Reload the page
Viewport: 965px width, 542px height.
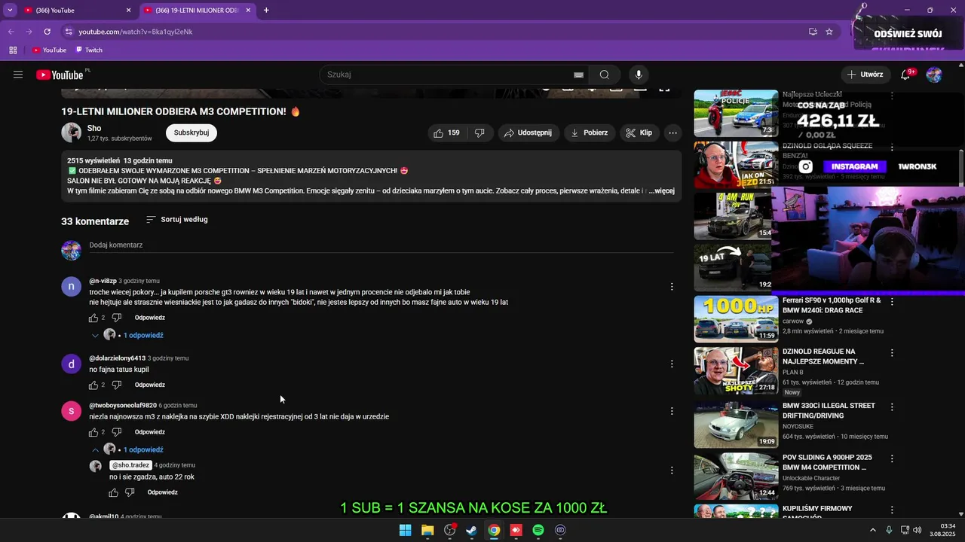(x=47, y=32)
